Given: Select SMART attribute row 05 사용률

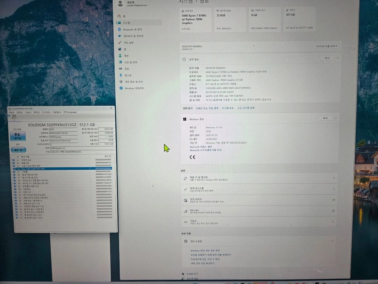Looking at the screenshot, I should click(x=62, y=172).
